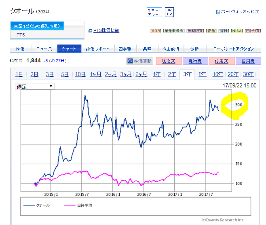Image resolution: width=266 pixels, height=225 pixels.
Task: Click the NISA tag label
Action: (237, 31)
